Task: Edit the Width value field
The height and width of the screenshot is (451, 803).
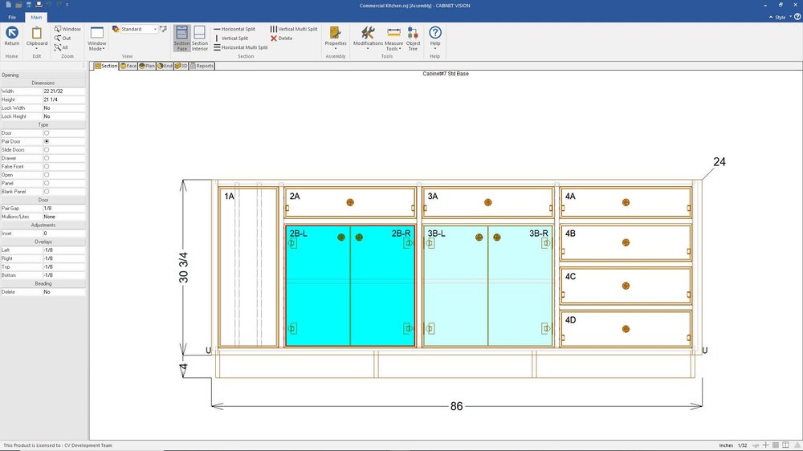Action: coord(63,91)
